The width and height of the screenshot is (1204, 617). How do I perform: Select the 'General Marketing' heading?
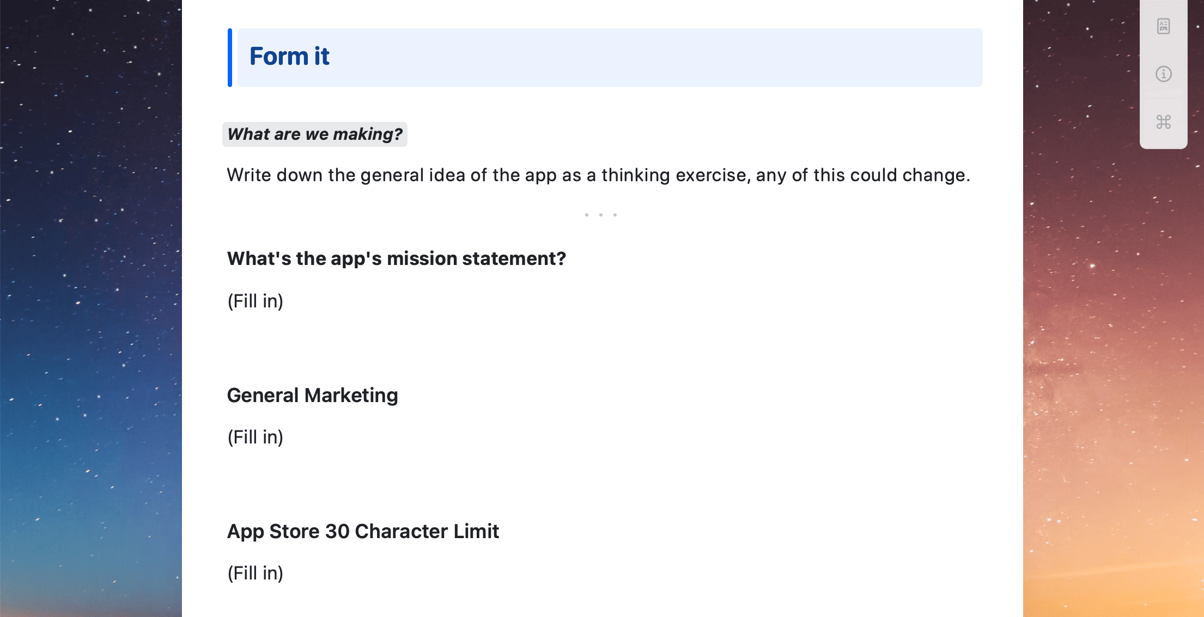pyautogui.click(x=312, y=396)
